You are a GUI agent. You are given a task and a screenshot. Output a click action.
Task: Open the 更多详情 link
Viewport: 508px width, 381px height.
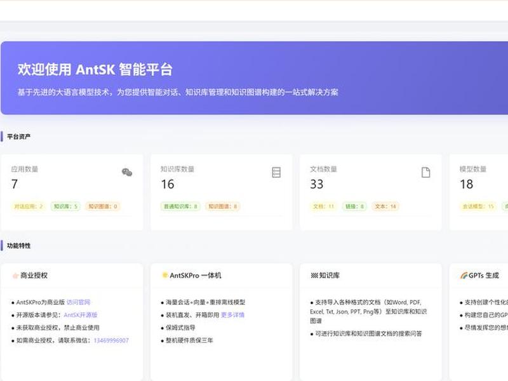(232, 315)
